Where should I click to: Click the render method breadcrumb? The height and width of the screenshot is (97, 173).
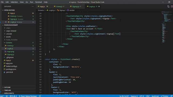point(71,10)
